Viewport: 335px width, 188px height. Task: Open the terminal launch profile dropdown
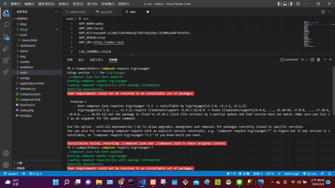[x=307, y=60]
